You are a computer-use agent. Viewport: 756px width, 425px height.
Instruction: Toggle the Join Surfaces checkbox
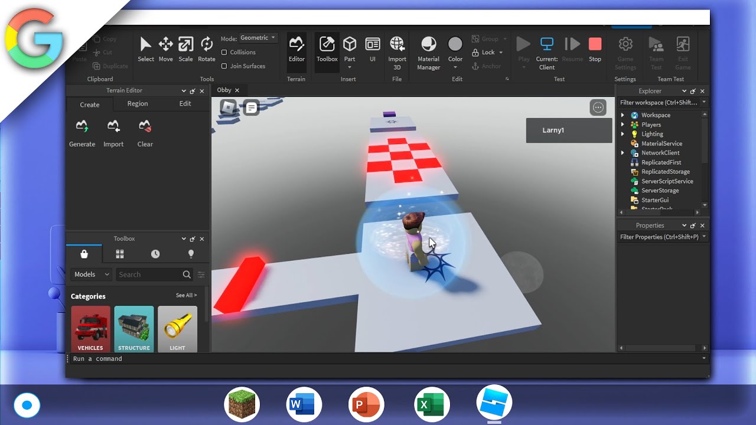click(224, 66)
